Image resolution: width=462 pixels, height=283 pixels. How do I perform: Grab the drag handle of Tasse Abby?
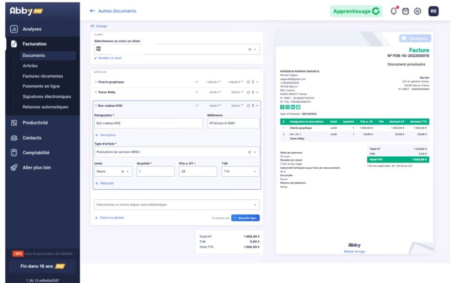pyautogui.click(x=96, y=92)
